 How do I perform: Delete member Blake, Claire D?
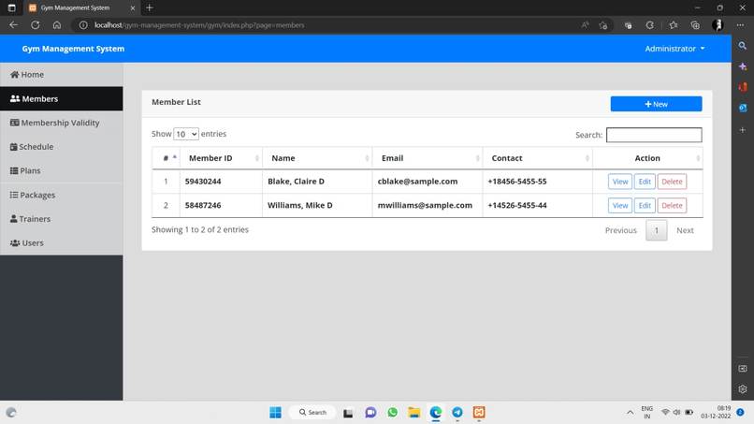[672, 182]
